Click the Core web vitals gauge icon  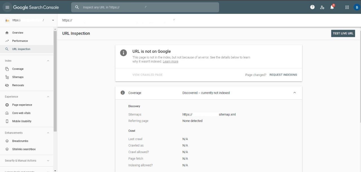[x=7, y=113]
